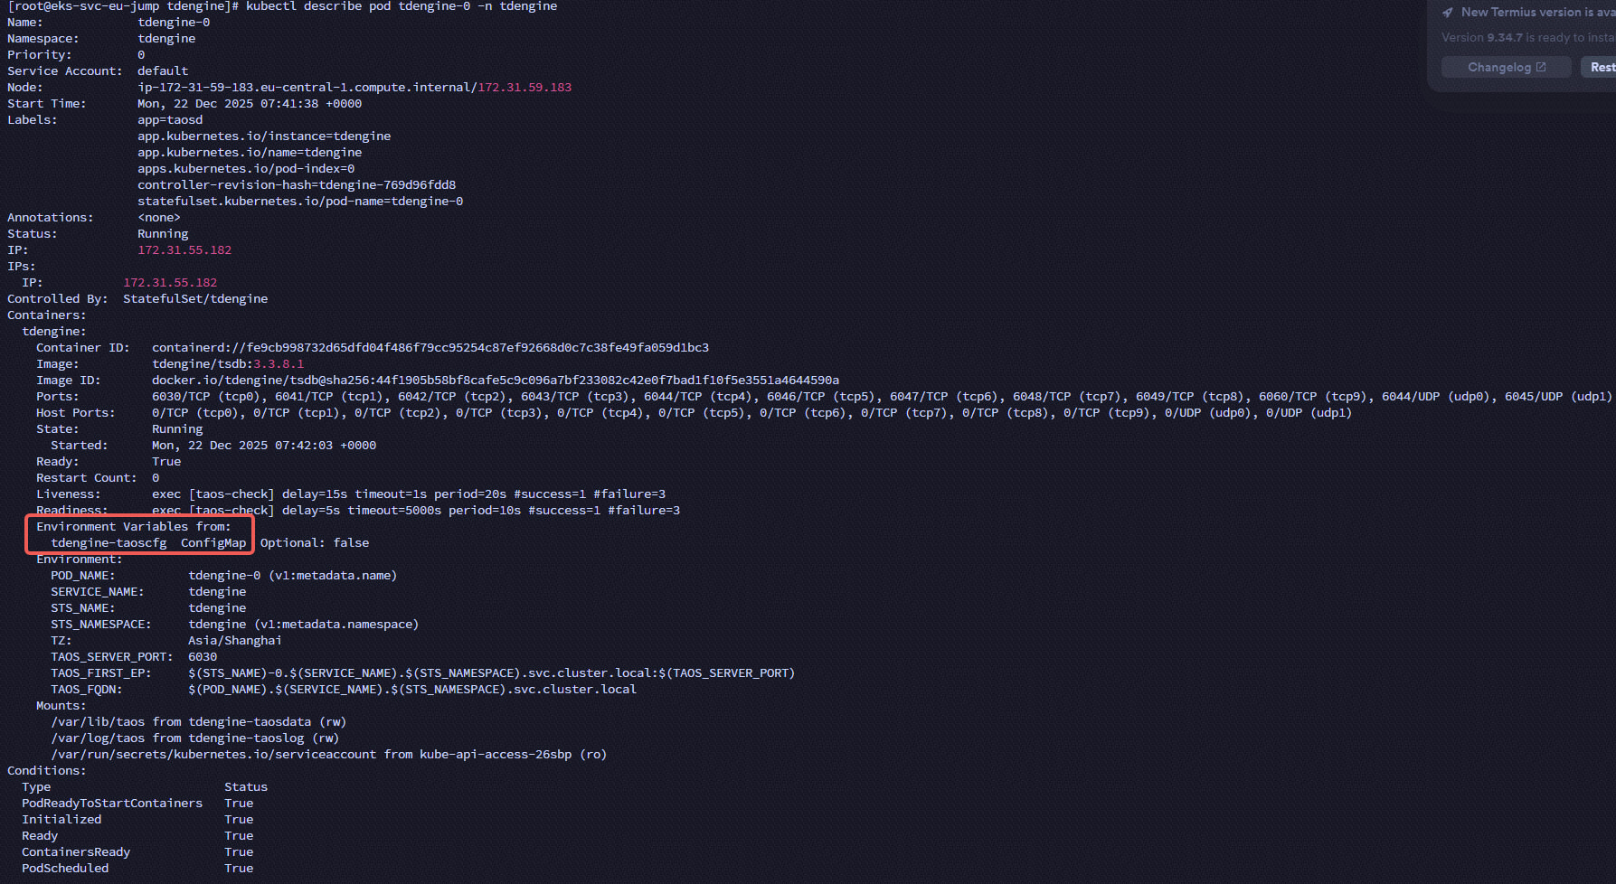Click the version 9.34.7 text in the notification
Image resolution: width=1616 pixels, height=884 pixels.
click(x=1504, y=38)
